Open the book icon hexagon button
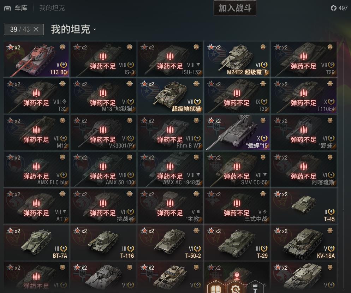 click(215, 287)
